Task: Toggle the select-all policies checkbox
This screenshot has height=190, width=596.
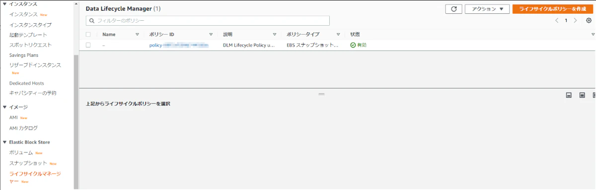Action: point(88,35)
